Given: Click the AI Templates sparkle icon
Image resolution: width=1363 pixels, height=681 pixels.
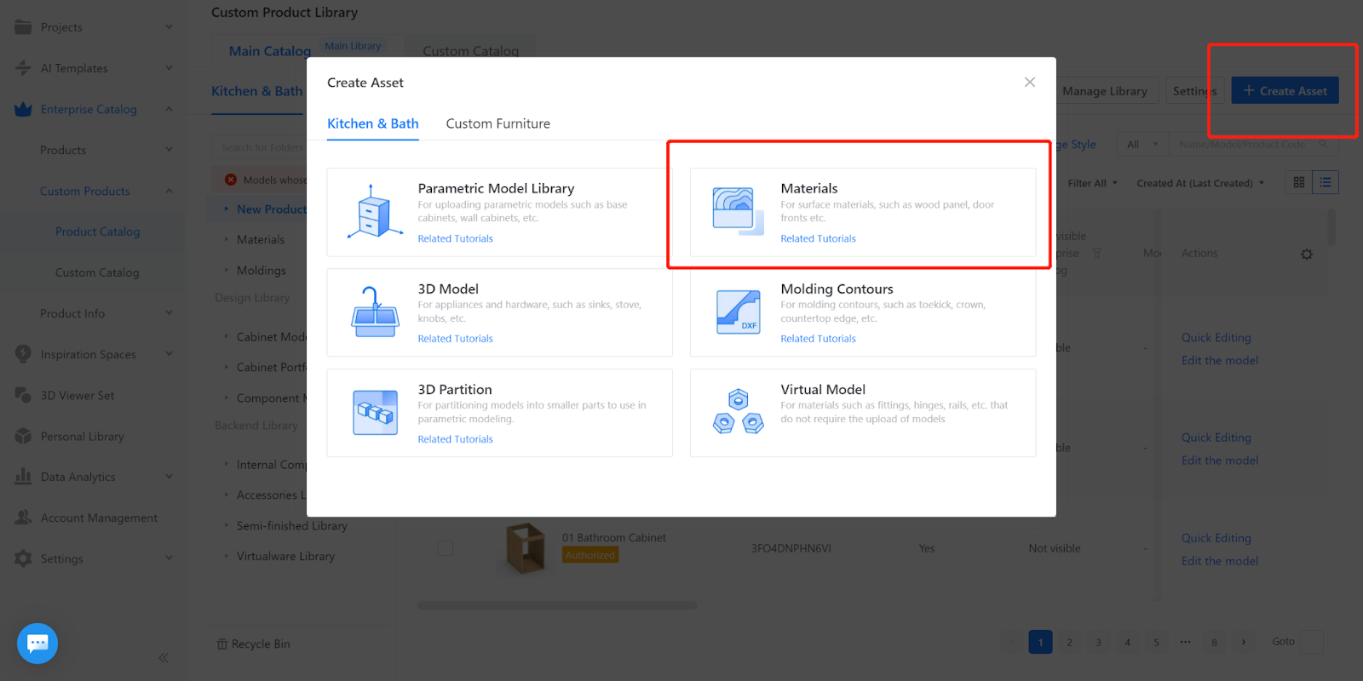Looking at the screenshot, I should point(23,68).
